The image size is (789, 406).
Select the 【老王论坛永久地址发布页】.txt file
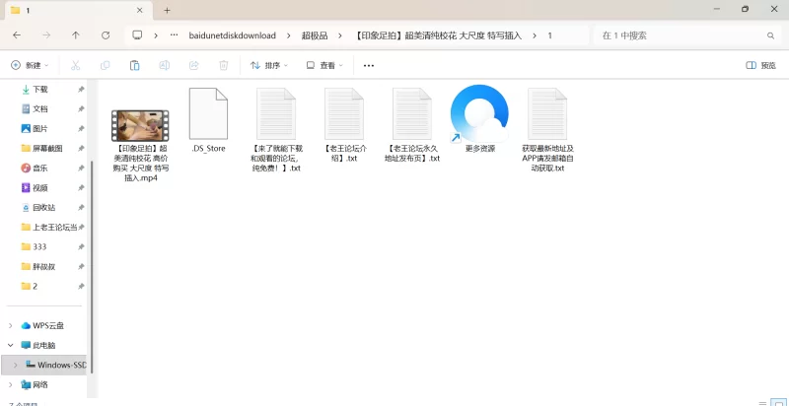coord(412,125)
